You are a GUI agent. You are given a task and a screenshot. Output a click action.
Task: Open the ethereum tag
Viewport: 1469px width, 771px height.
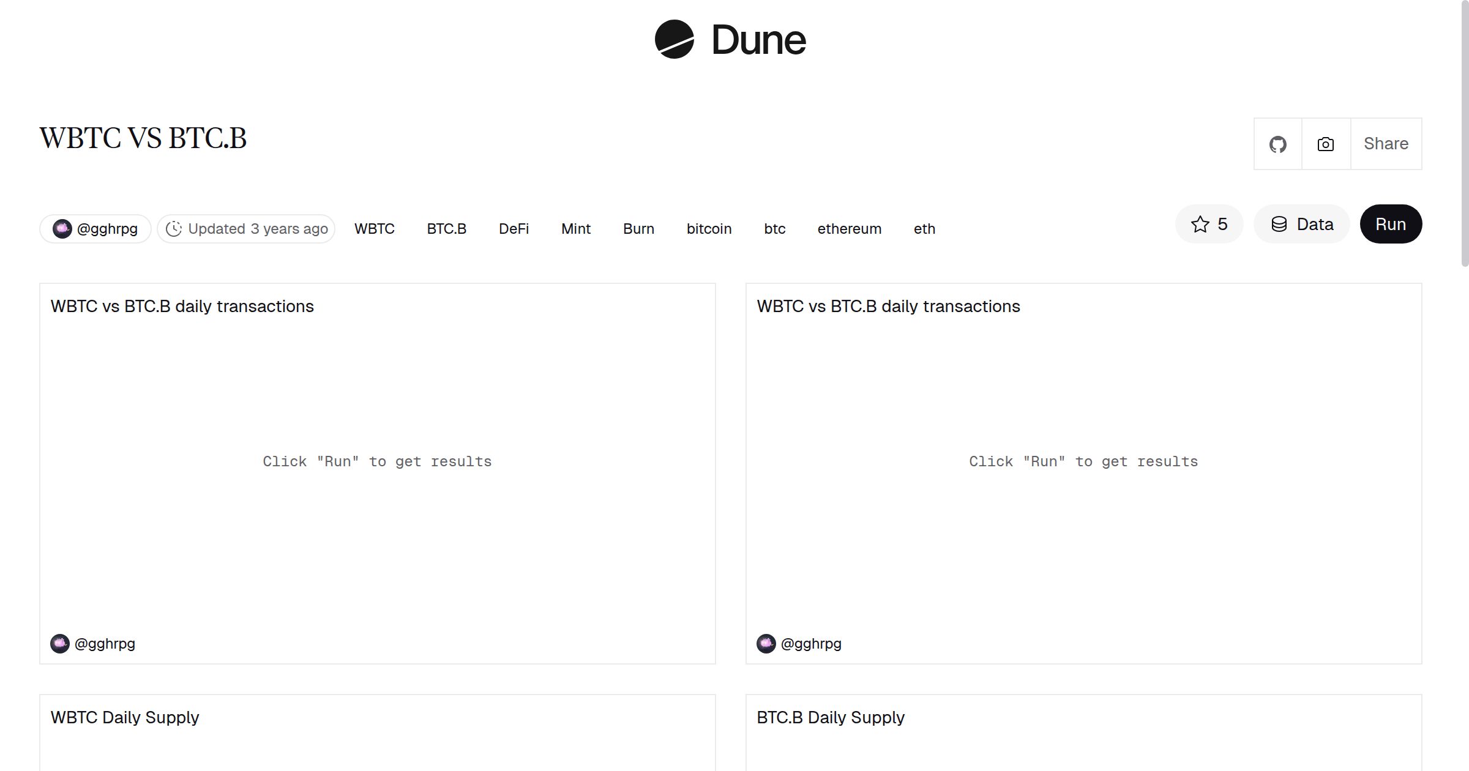pos(850,228)
